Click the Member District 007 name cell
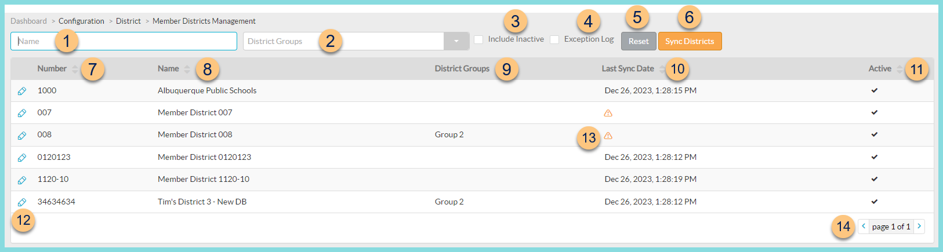The height and width of the screenshot is (252, 943). coord(195,112)
